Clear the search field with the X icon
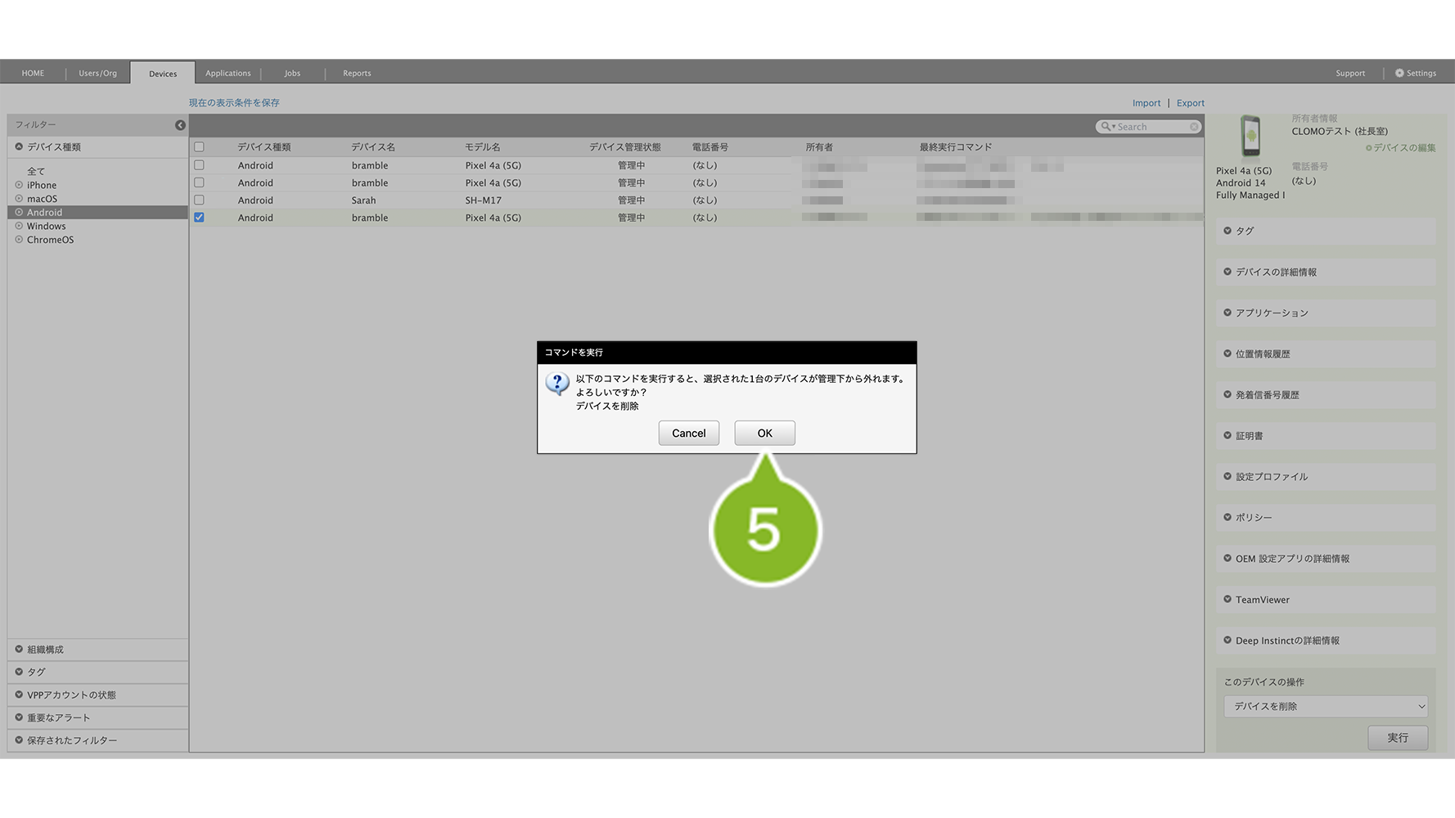Viewport: 1455px width, 818px height. [1194, 127]
